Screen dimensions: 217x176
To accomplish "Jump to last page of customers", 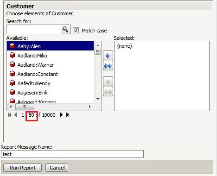I will click(68, 115).
